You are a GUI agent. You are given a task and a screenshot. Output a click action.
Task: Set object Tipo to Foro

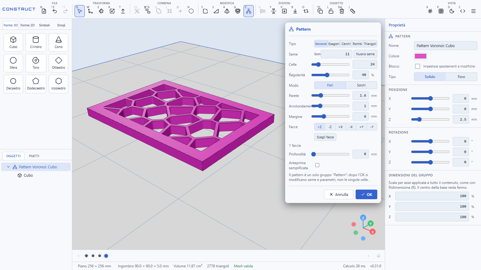(x=461, y=77)
